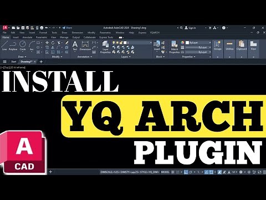
Task: Click the object color wheel icon
Action: [x=182, y=43]
